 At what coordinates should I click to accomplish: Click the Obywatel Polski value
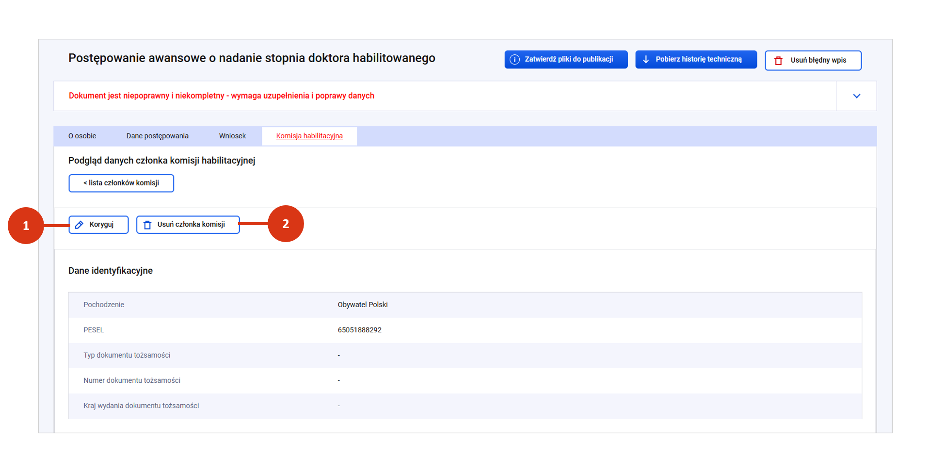pyautogui.click(x=362, y=305)
